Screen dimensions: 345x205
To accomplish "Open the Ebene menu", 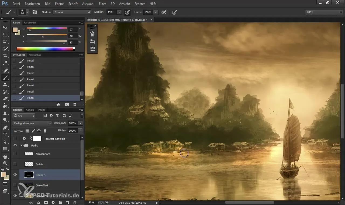I will pos(59,4).
